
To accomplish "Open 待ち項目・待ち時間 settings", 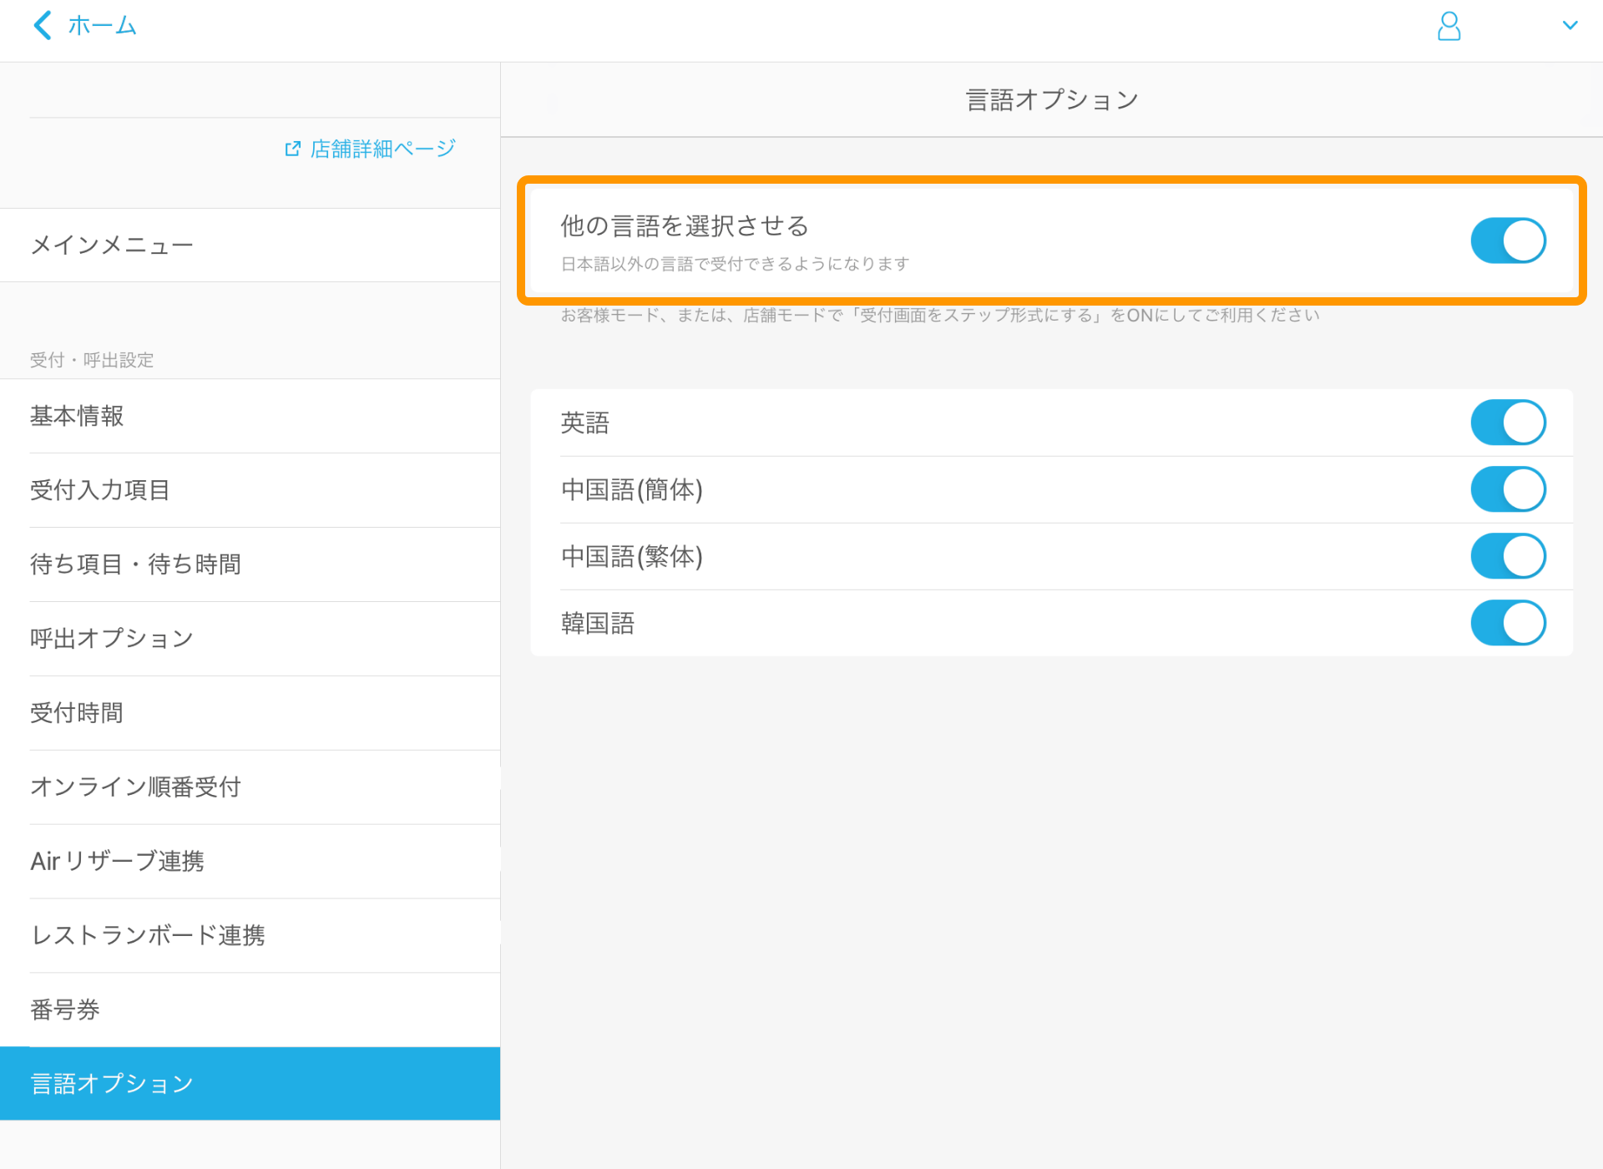I will (135, 564).
